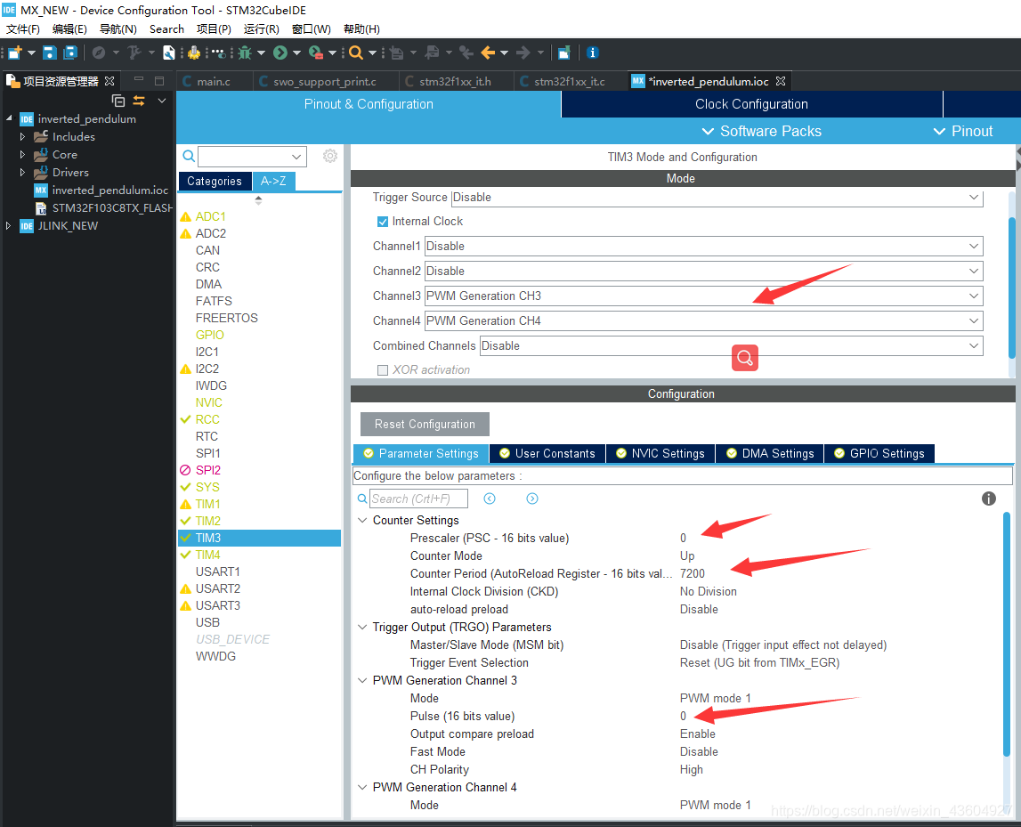Screen dimensions: 1021x827
Task: Collapse PWM Generation Channel 3 section
Action: pos(362,680)
